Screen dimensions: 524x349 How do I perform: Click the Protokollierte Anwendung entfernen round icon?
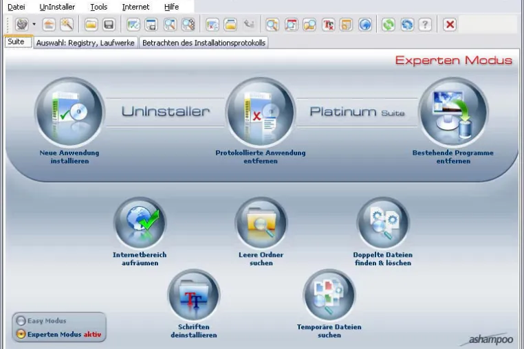(261, 112)
